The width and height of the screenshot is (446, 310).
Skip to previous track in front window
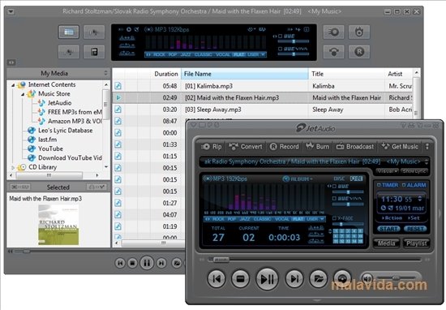click(x=217, y=278)
